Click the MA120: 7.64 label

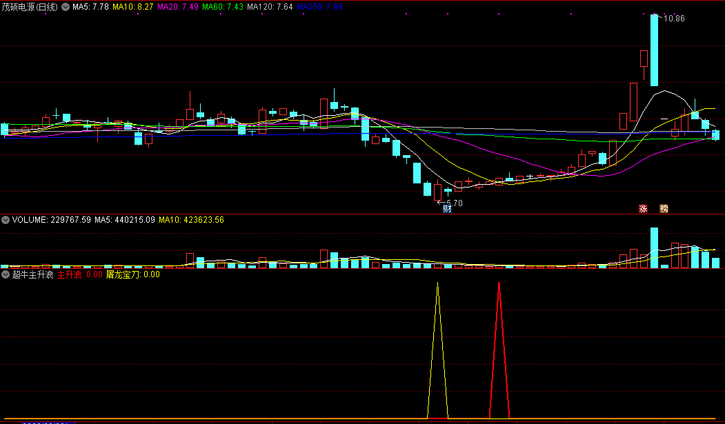[270, 7]
